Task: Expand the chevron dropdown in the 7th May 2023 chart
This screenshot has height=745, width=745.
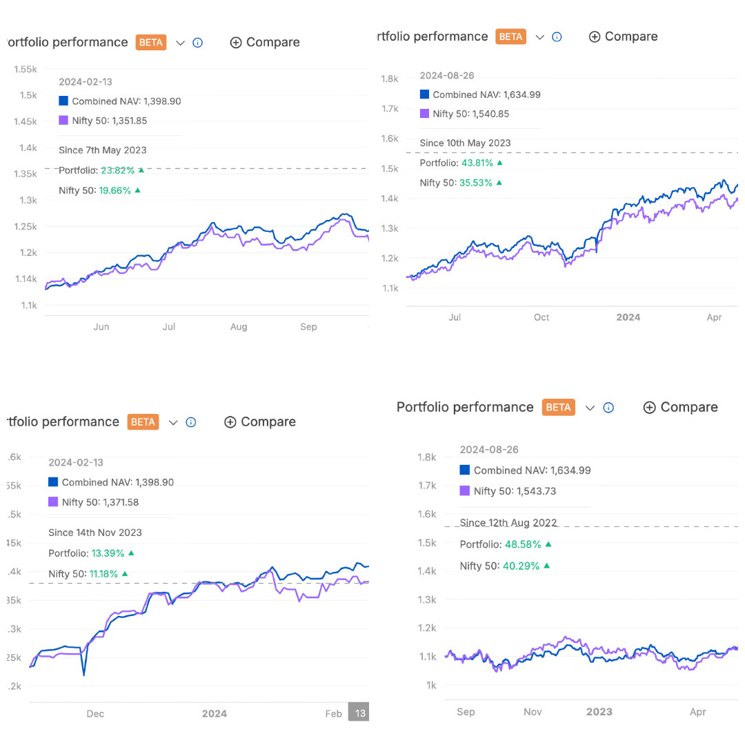Action: point(181,43)
